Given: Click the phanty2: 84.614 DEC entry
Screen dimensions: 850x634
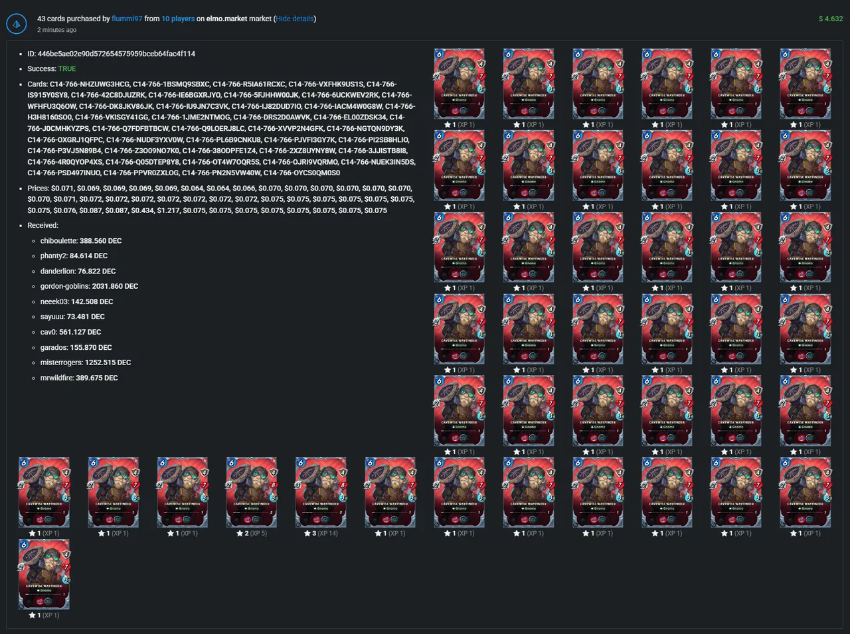Looking at the screenshot, I should click(74, 256).
